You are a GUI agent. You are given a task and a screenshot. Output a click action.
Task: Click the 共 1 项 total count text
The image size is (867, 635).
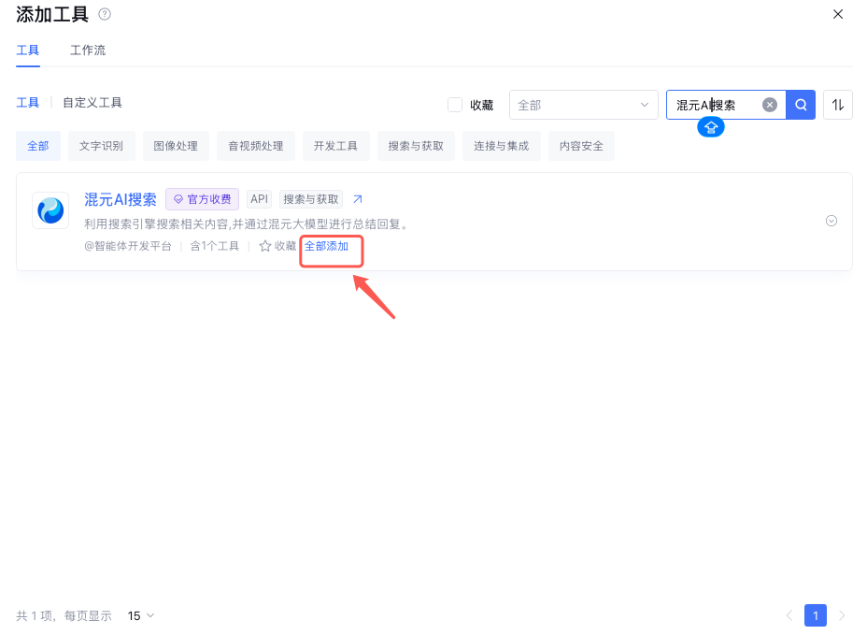(35, 615)
